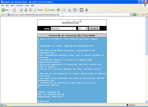Open the Messenger icon in the toolbar
Screen dimensions: 148x107
[x=86, y=10]
